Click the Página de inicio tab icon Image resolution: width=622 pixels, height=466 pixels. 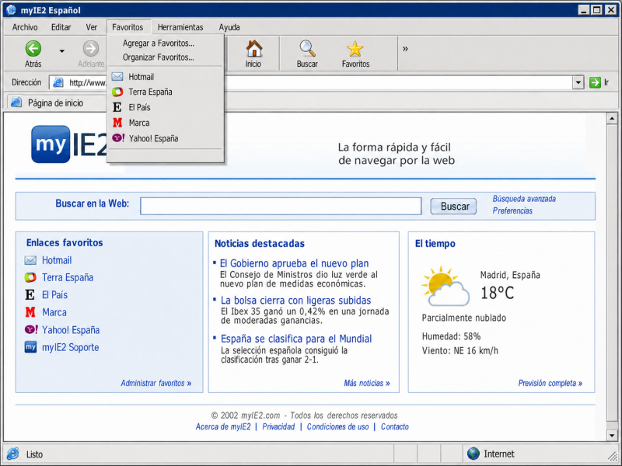[x=16, y=103]
